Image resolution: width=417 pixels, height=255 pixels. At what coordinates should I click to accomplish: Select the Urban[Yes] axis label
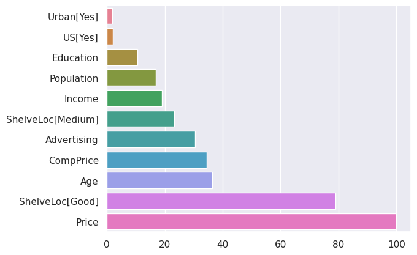(x=73, y=17)
